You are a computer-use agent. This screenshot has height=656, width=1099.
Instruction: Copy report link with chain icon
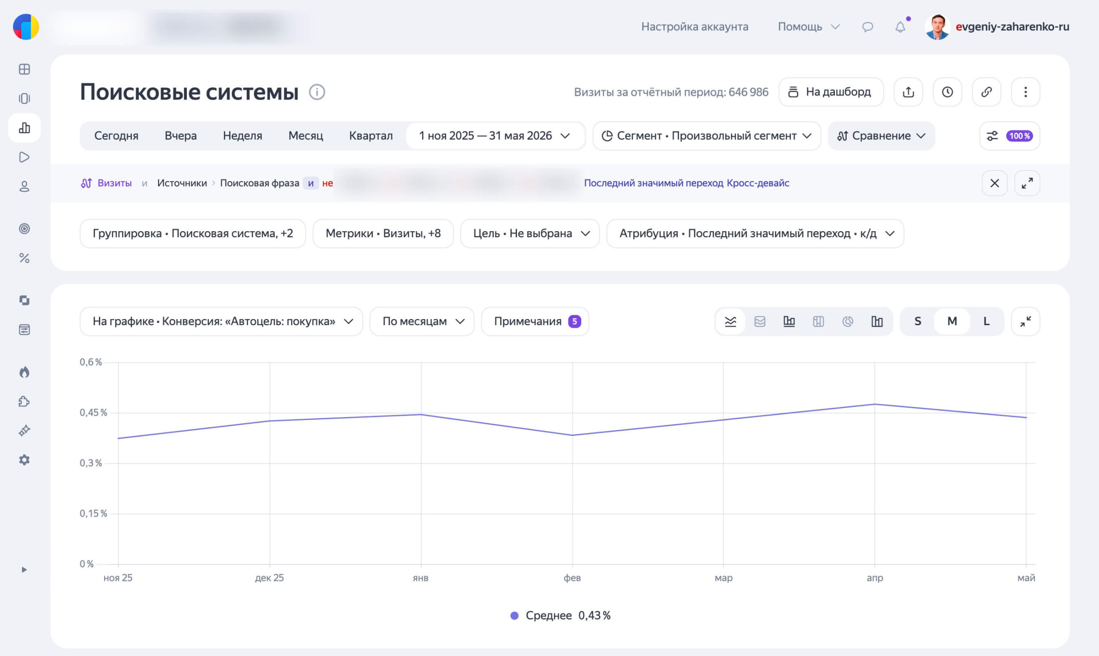(986, 92)
